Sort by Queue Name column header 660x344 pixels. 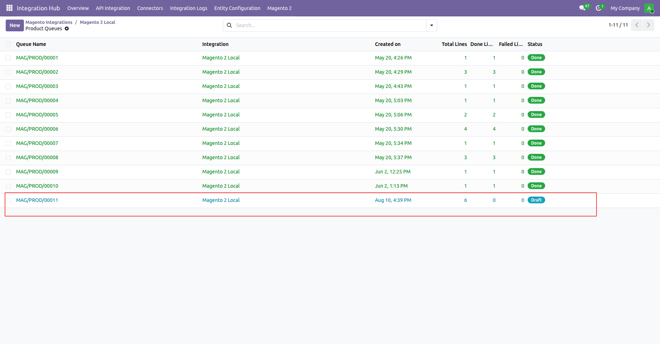click(x=31, y=44)
